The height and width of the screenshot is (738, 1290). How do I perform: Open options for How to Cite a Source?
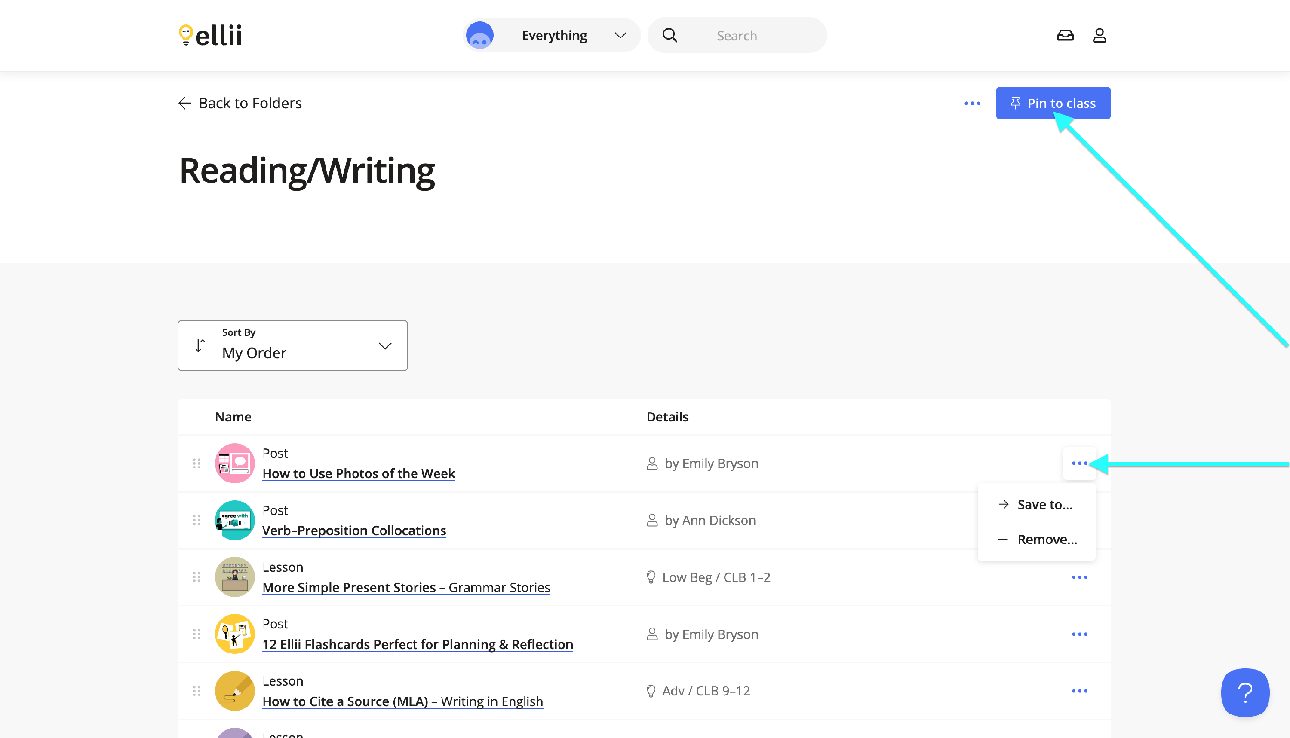pos(1079,691)
